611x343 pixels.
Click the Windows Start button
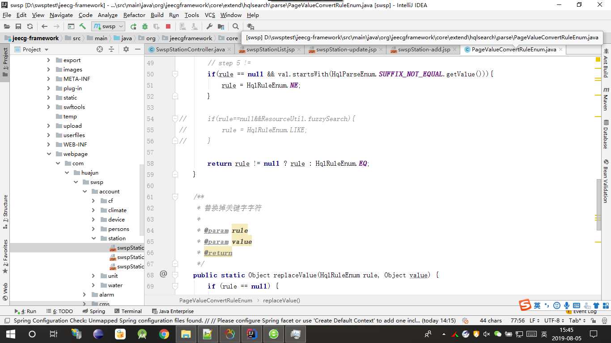[x=11, y=334]
